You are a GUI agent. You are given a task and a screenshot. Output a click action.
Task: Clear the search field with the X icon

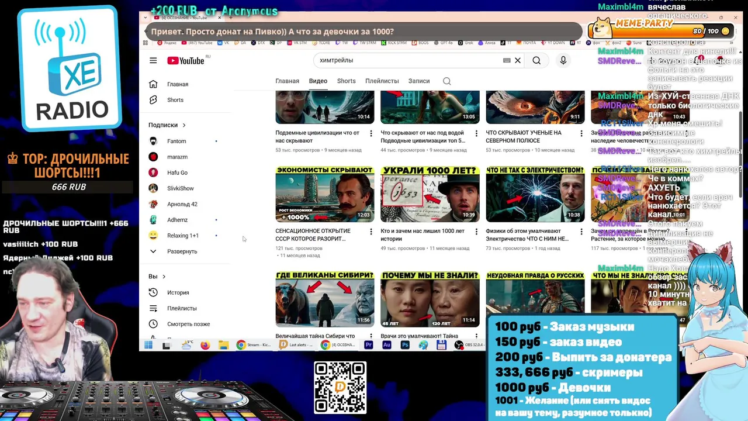(x=518, y=60)
